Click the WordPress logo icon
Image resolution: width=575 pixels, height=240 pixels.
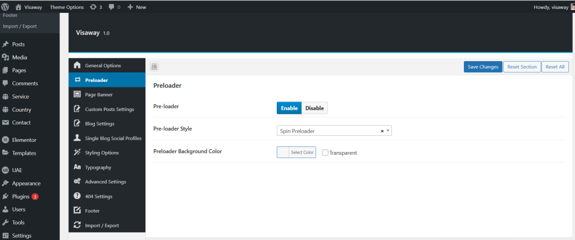pyautogui.click(x=6, y=7)
